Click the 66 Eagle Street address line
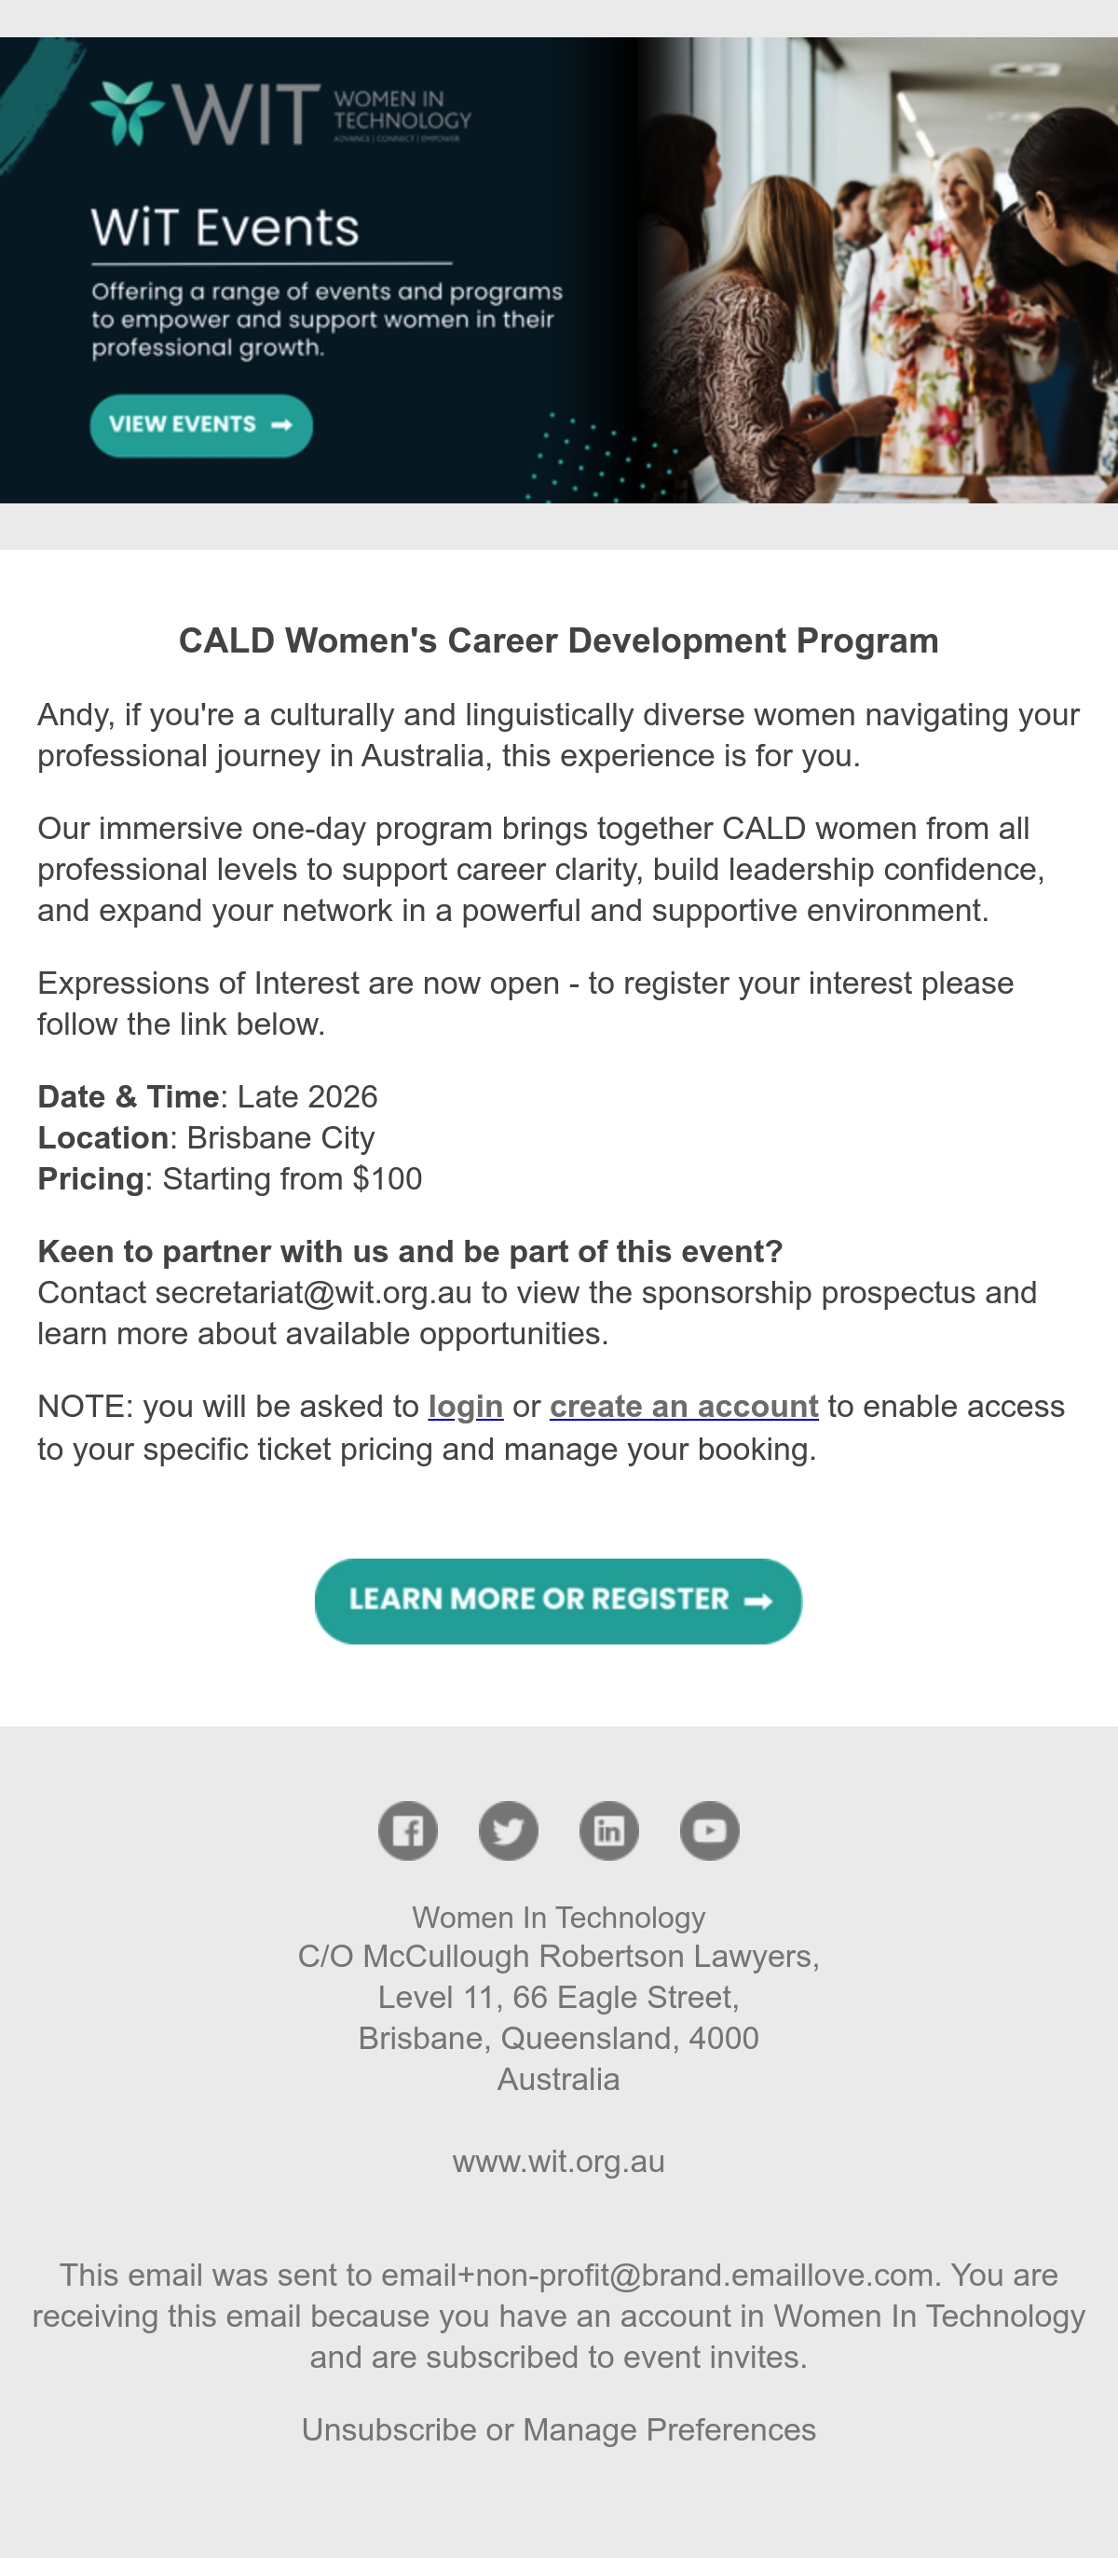Viewport: 1118px width, 2558px height. pyautogui.click(x=558, y=1997)
